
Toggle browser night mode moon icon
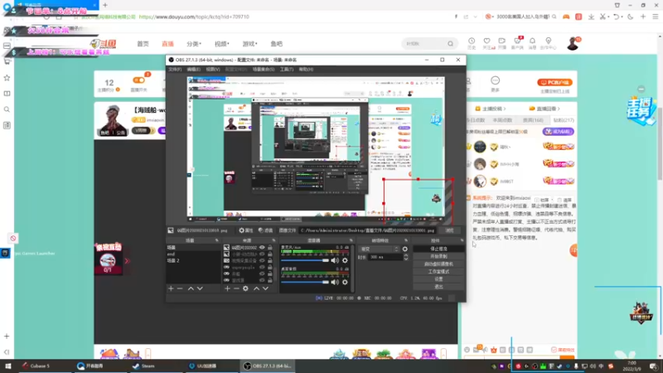[631, 17]
